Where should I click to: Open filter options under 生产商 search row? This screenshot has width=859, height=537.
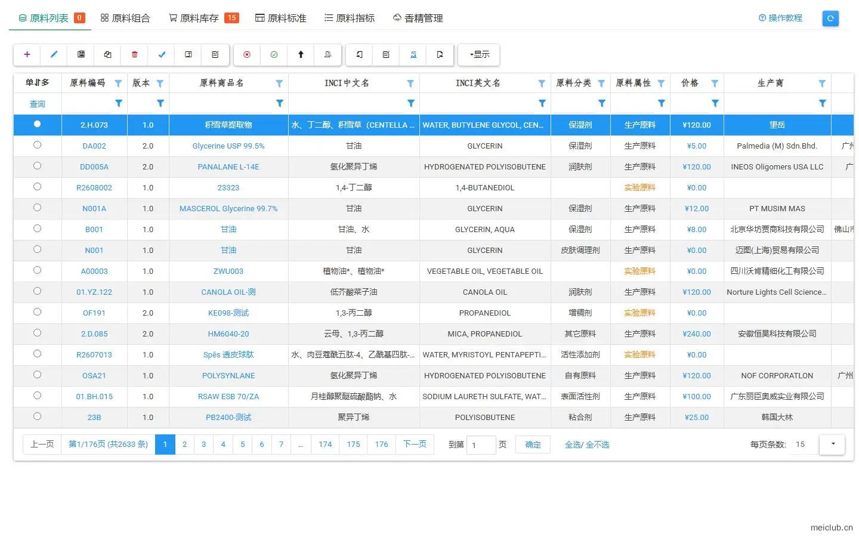click(823, 103)
